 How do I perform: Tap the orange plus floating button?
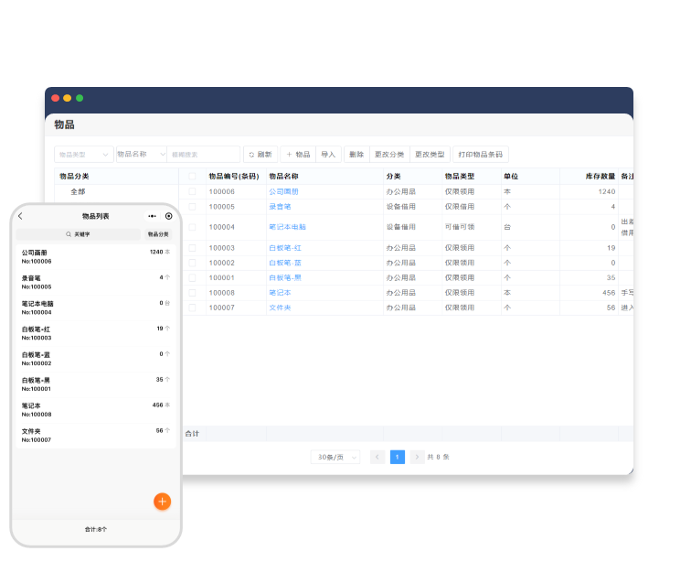(162, 501)
